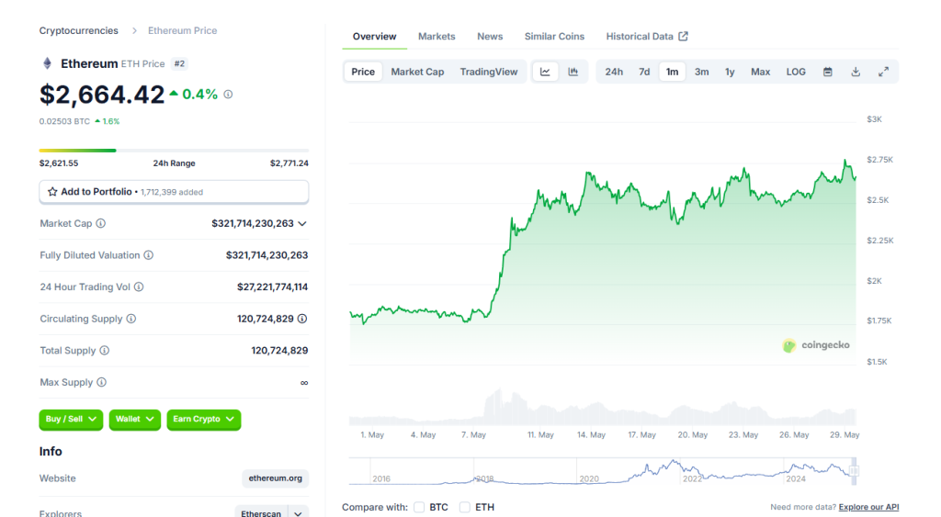941x517 pixels.
Task: Toggle LOG scale on chart
Action: (796, 72)
